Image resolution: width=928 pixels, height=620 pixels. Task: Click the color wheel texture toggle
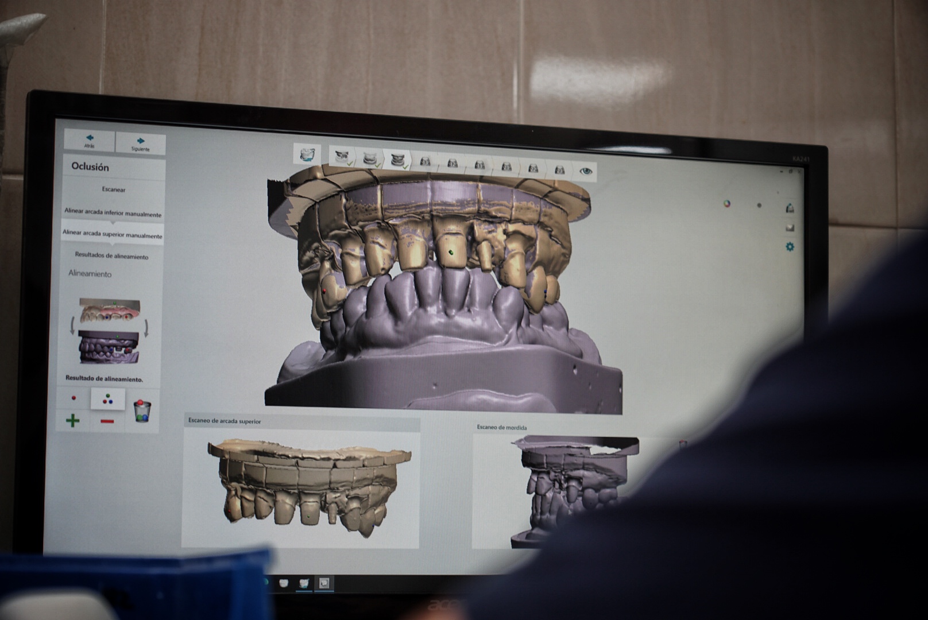tap(727, 203)
